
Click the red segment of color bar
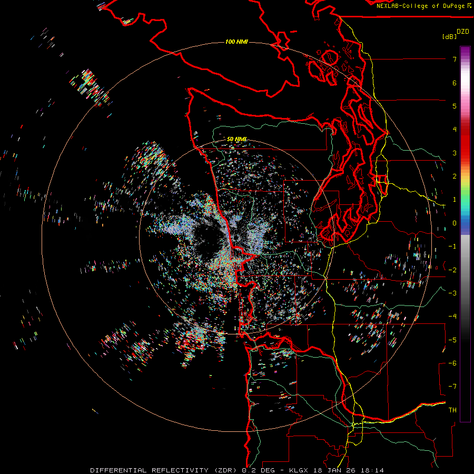pos(465,142)
